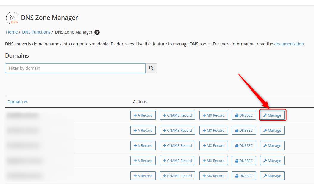Screen dimensions: 314x184
Task: Focus the Filter by domain field
Action: click(75, 68)
